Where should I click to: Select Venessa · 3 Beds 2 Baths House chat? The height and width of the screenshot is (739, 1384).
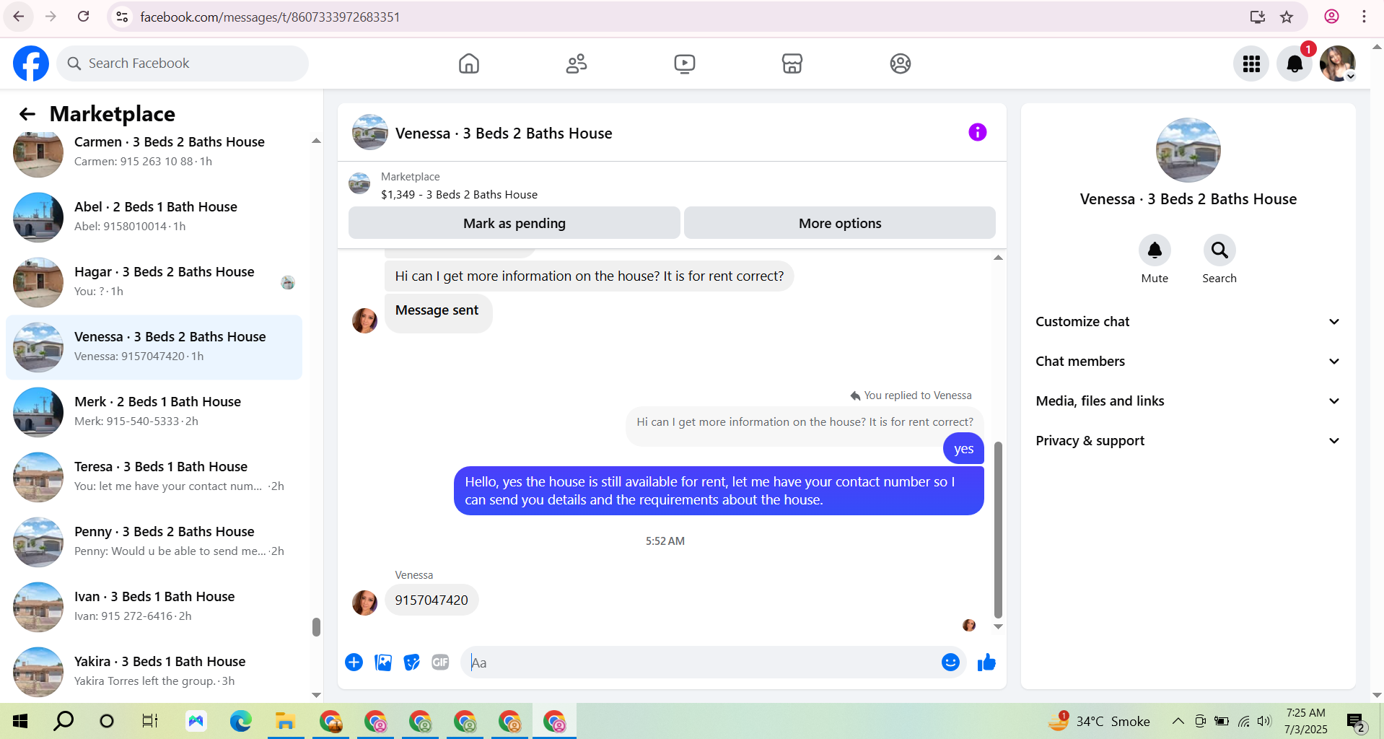click(154, 347)
